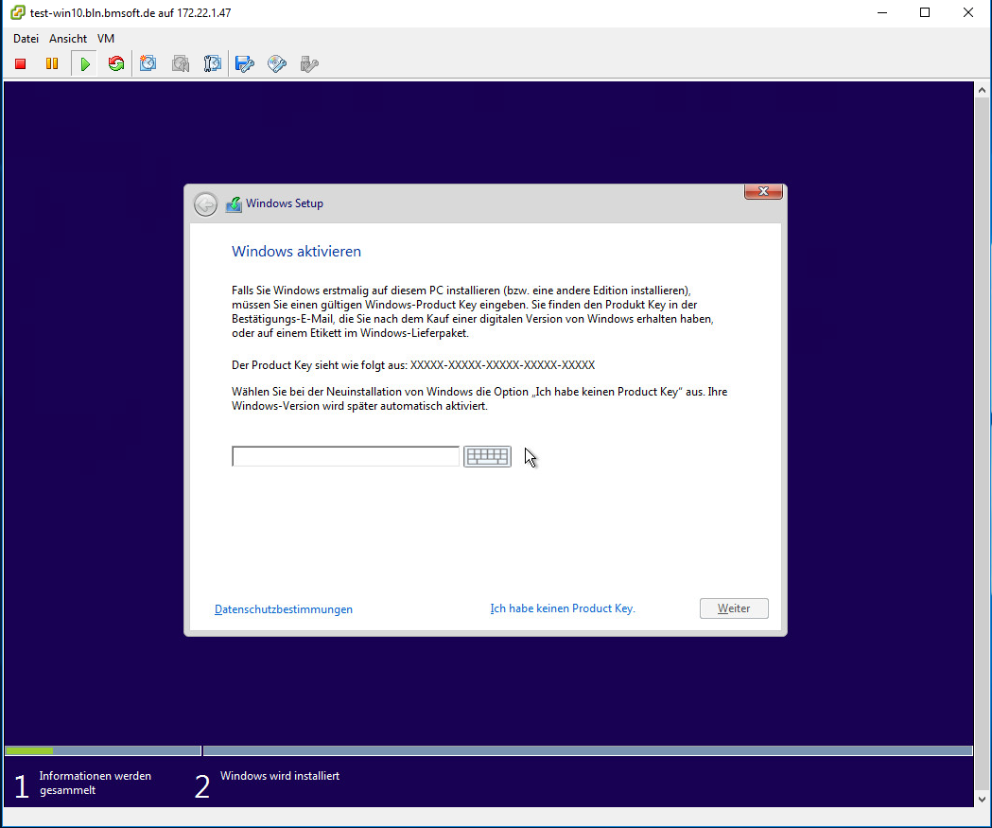992x828 pixels.
Task: Click the console scrollbar up arrow
Action: [982, 91]
